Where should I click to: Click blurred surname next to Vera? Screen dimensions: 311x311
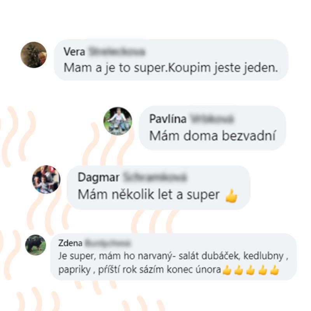(x=117, y=52)
